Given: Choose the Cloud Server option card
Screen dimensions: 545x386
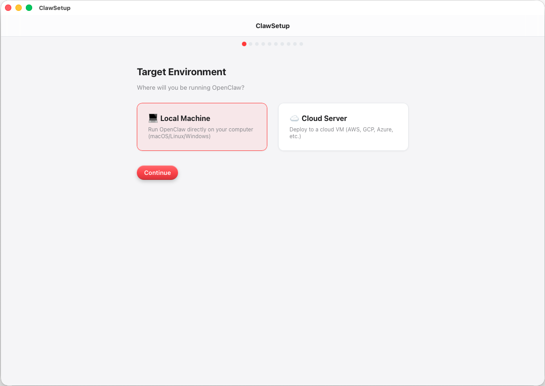Looking at the screenshot, I should tap(343, 127).
